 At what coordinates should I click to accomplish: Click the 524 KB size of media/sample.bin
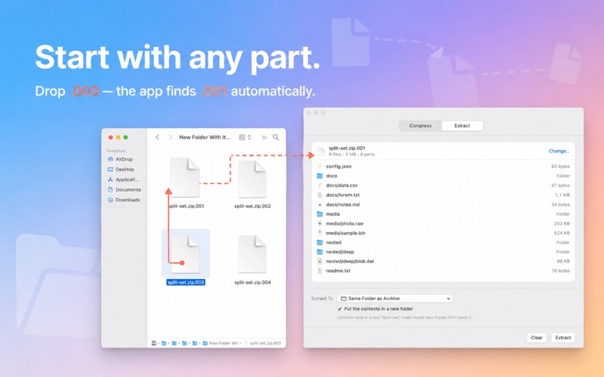(562, 233)
